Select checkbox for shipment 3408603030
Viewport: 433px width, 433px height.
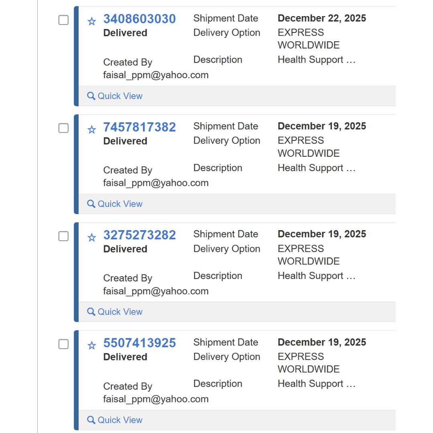click(63, 20)
